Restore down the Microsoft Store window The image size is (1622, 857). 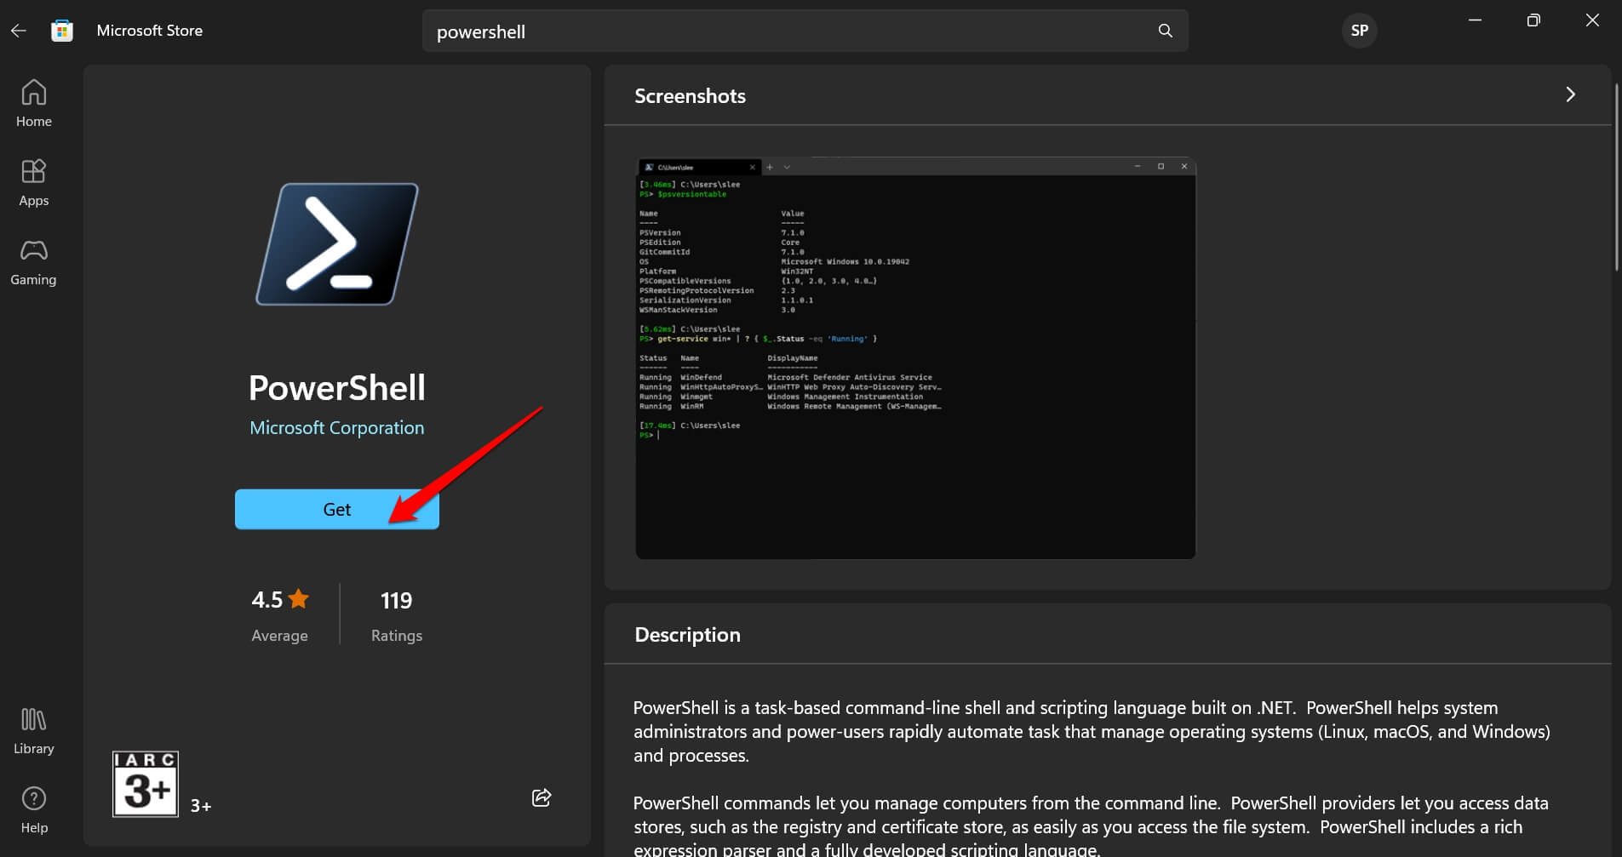(1533, 20)
